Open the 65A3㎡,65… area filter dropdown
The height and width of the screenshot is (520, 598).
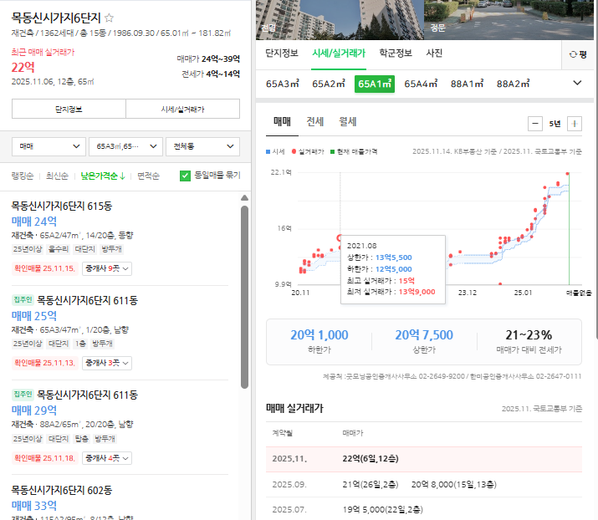click(125, 146)
